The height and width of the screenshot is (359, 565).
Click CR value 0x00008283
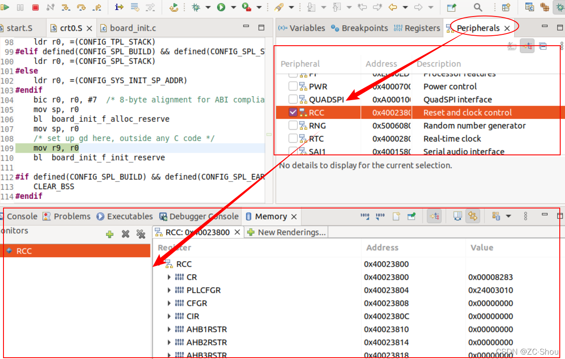click(x=491, y=277)
